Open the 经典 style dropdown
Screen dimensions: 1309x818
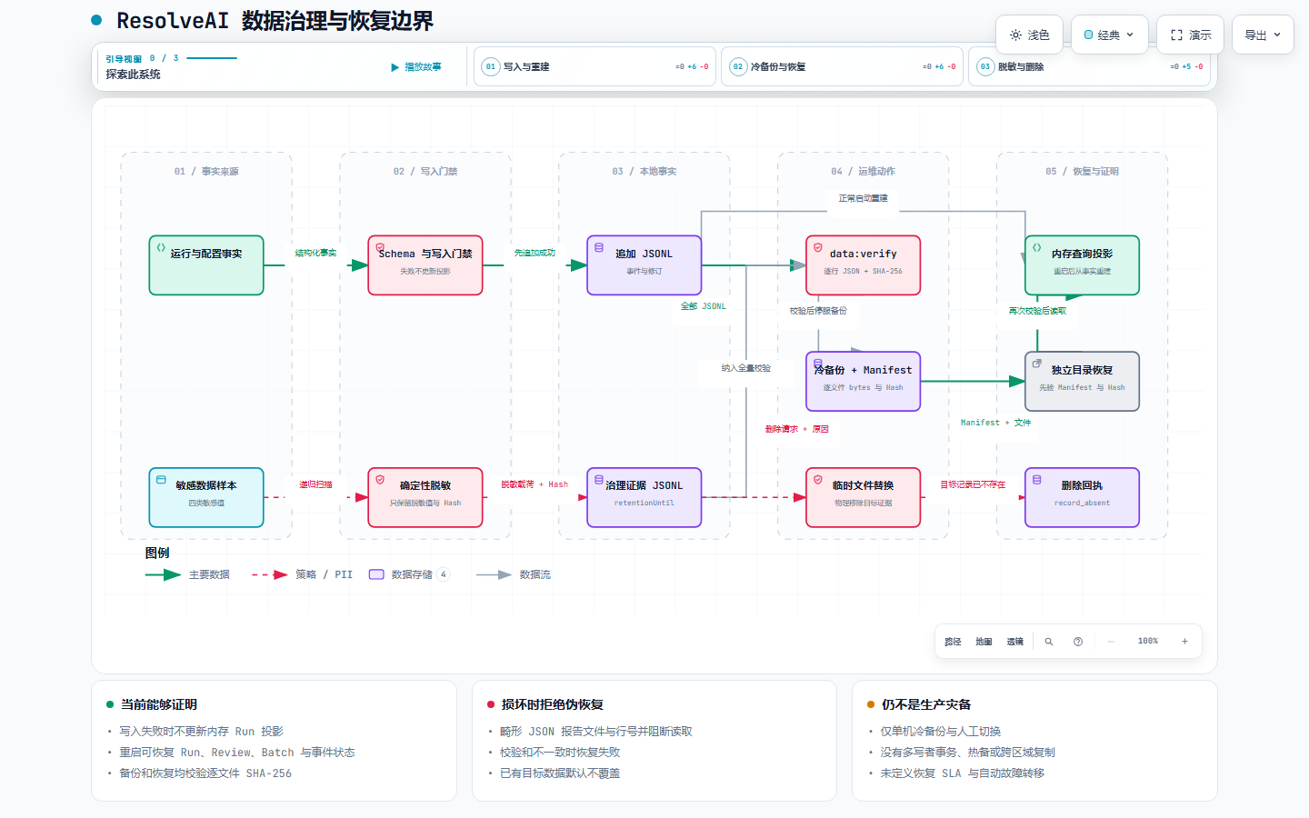click(x=1109, y=35)
